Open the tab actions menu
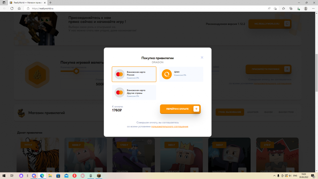 click(4, 3)
